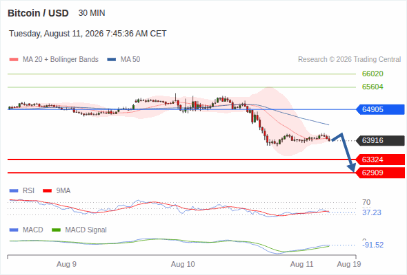Click the RSI legend label
The height and width of the screenshot is (275, 407).
pyautogui.click(x=28, y=190)
